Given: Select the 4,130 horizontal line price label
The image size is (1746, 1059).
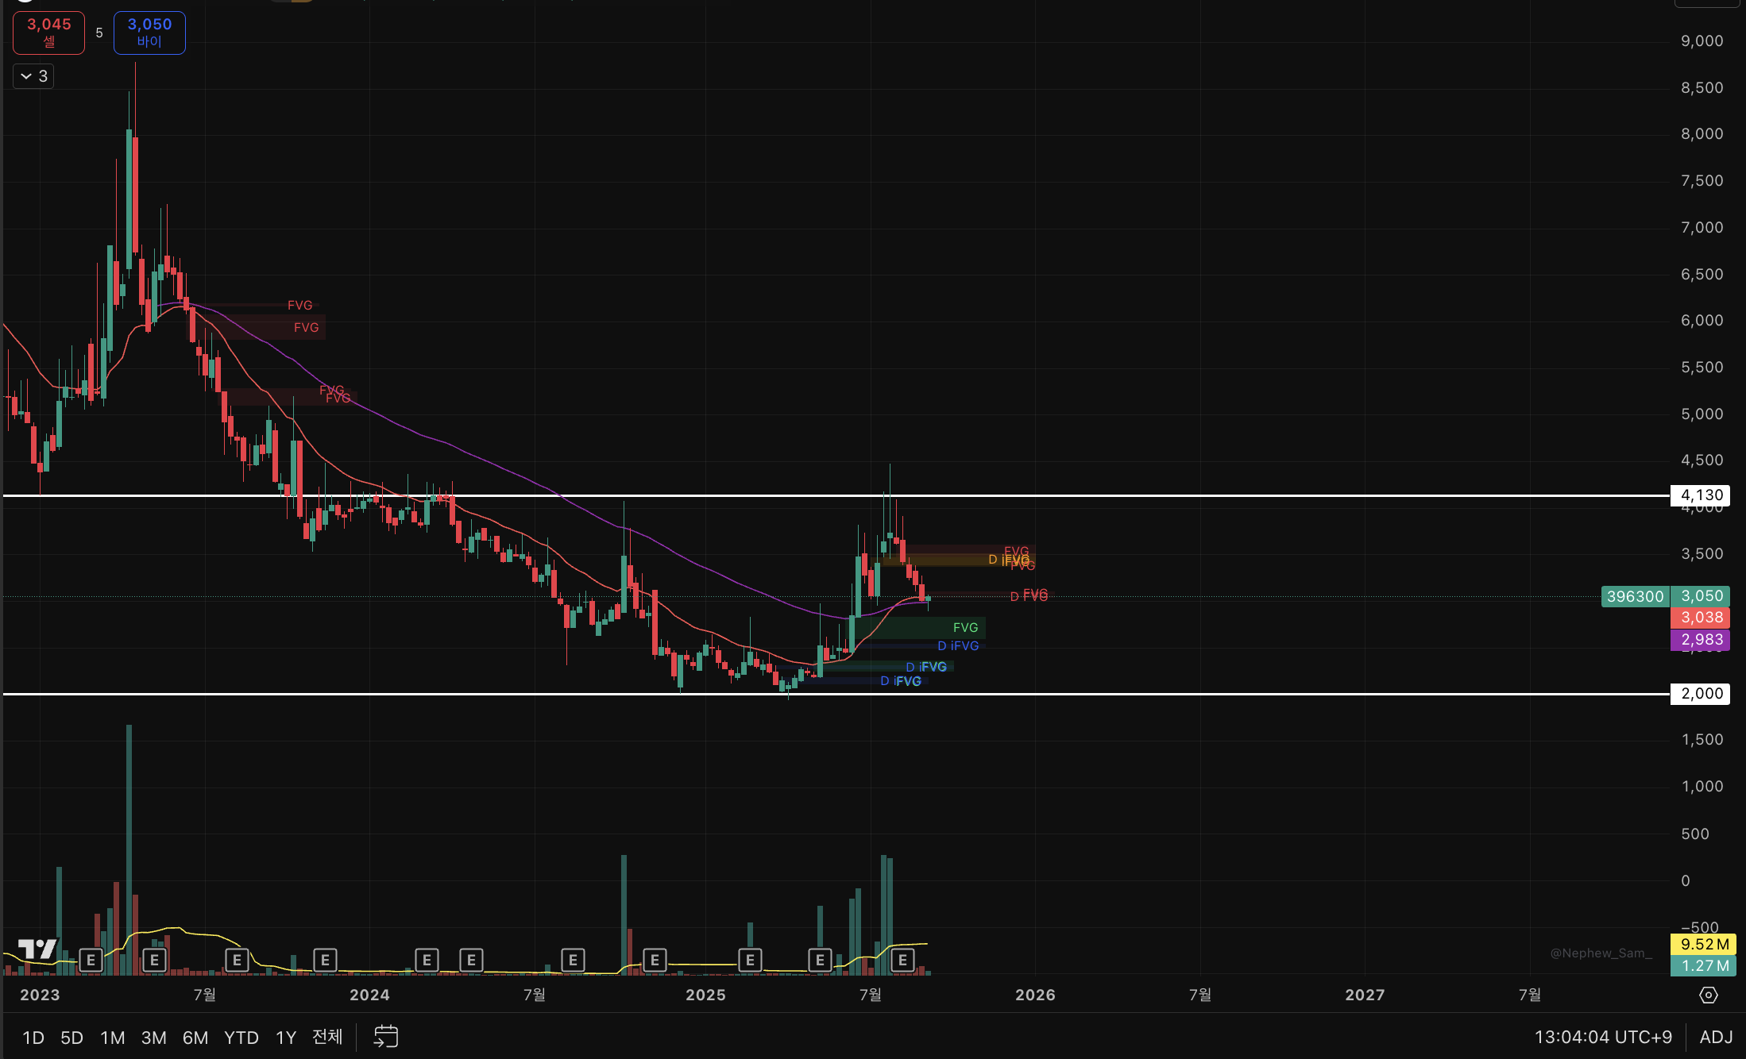Looking at the screenshot, I should coord(1701,495).
